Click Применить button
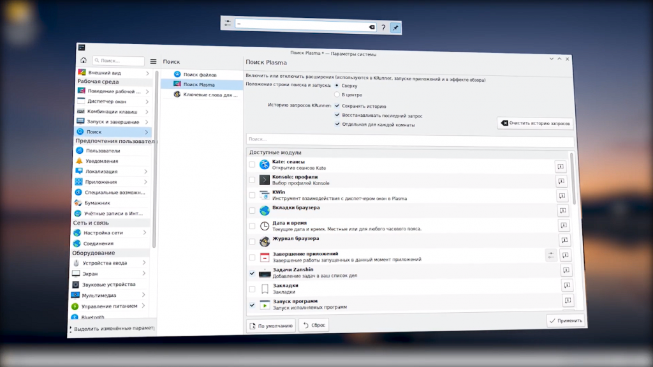Screen dimensions: 653x367 (x=566, y=320)
